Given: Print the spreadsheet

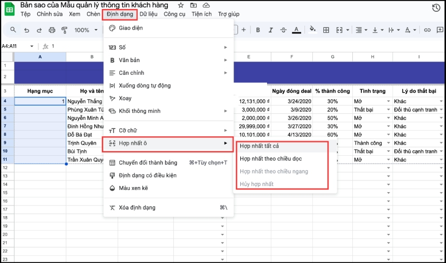Looking at the screenshot, I should (x=52, y=30).
